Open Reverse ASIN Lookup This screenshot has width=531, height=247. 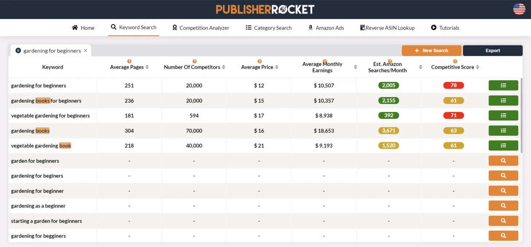[x=387, y=28]
